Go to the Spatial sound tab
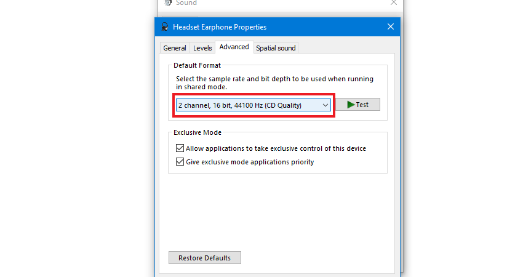The width and height of the screenshot is (515, 277). 276,48
